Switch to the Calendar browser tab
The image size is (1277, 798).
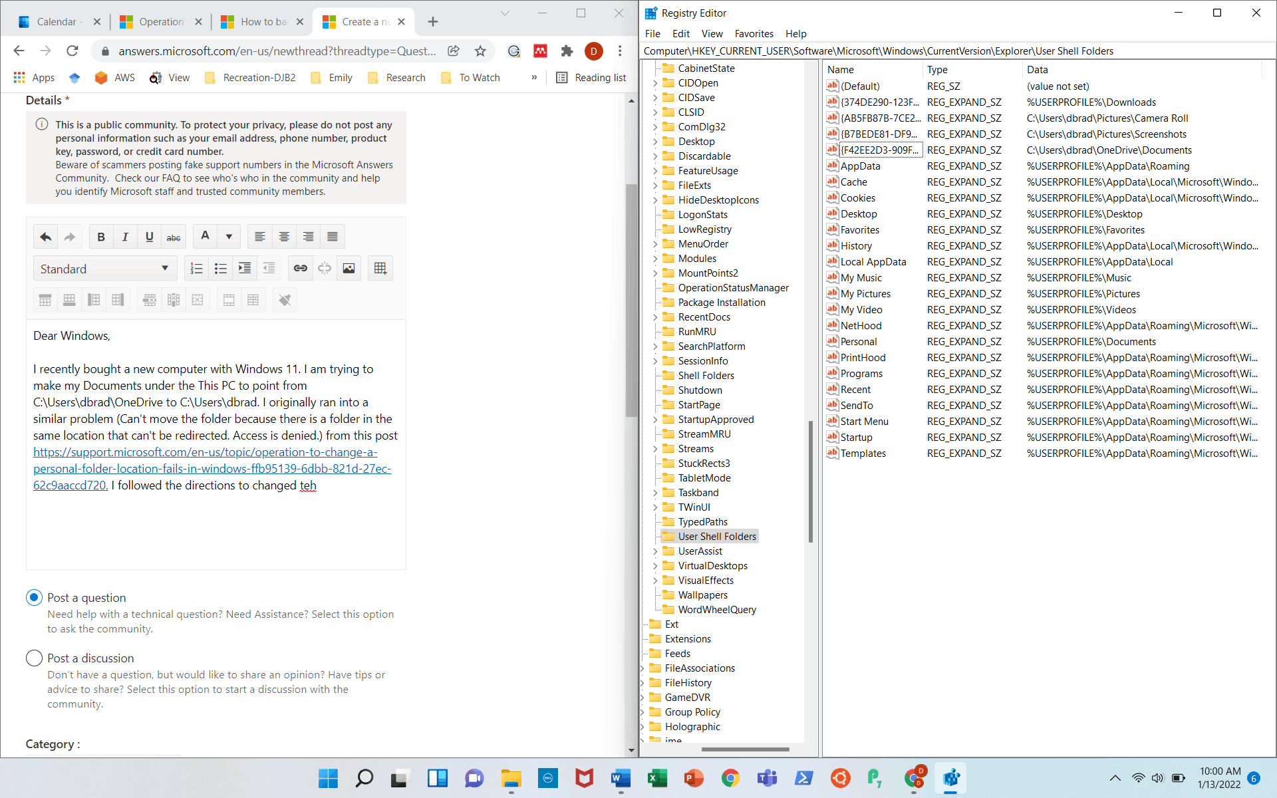tap(56, 21)
